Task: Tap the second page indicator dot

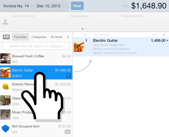Action: [86, 29]
